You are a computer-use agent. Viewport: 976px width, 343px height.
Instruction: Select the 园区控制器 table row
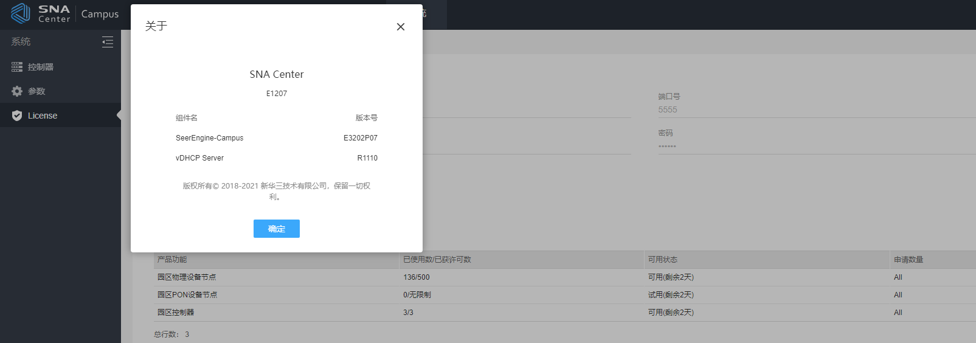[x=565, y=313]
